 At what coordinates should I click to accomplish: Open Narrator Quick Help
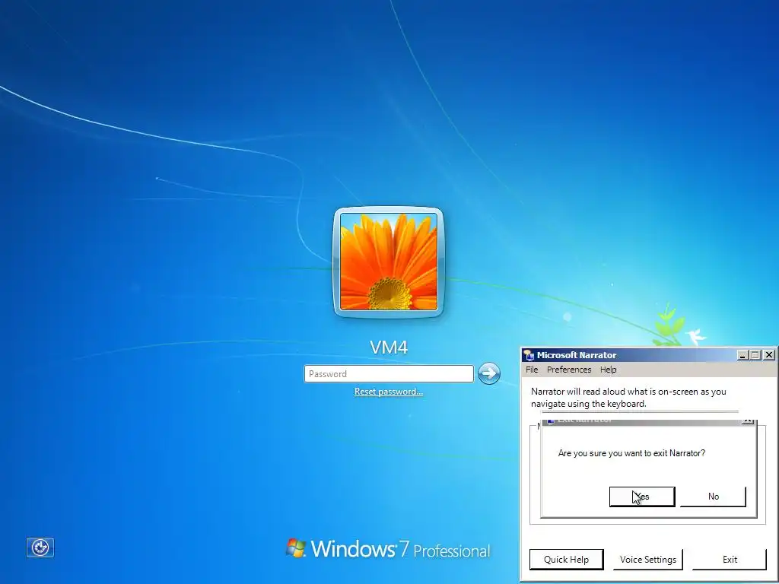pos(566,560)
